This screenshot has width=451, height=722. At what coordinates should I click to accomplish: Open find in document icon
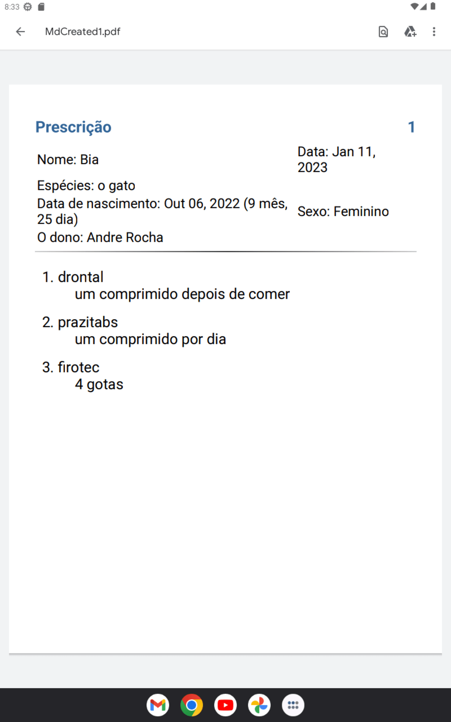click(x=383, y=32)
